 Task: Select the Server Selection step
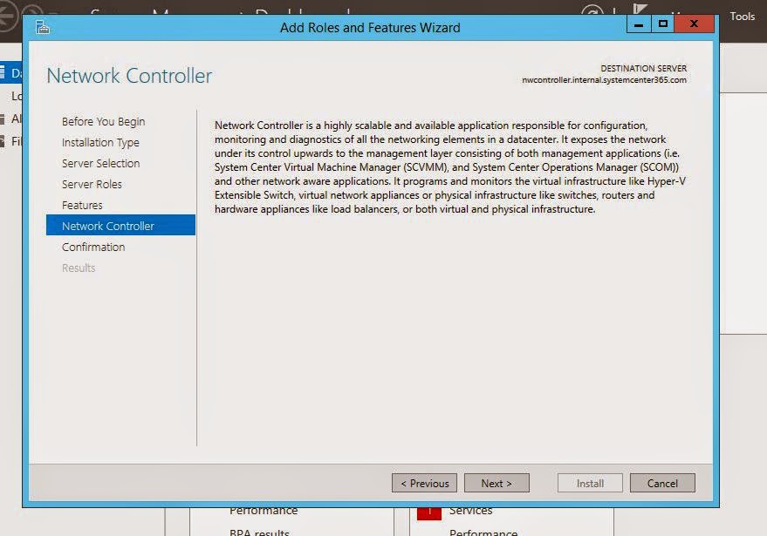coord(100,164)
